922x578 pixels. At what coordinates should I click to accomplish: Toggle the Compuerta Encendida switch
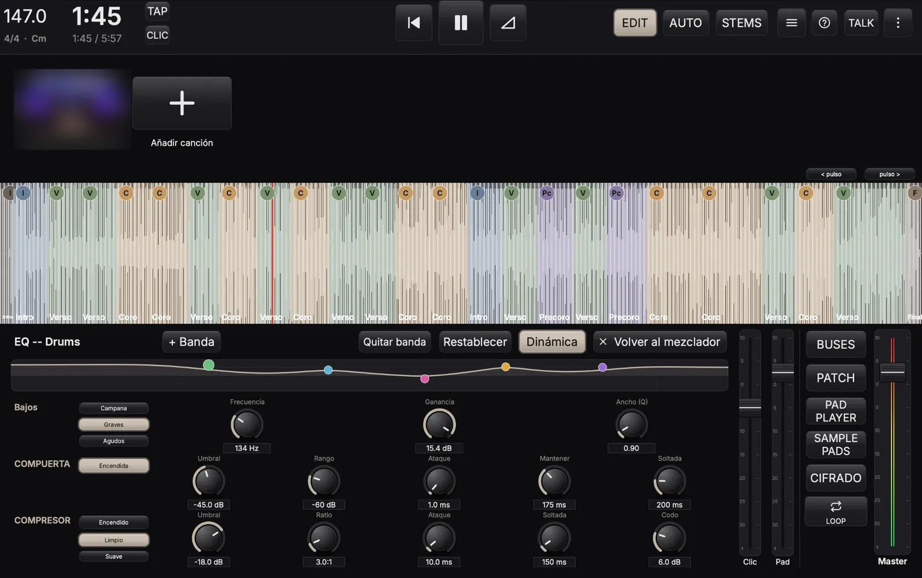114,466
